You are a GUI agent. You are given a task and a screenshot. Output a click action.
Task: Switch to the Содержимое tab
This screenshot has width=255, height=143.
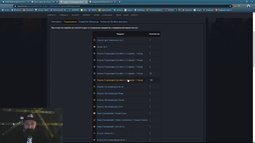tap(70, 21)
